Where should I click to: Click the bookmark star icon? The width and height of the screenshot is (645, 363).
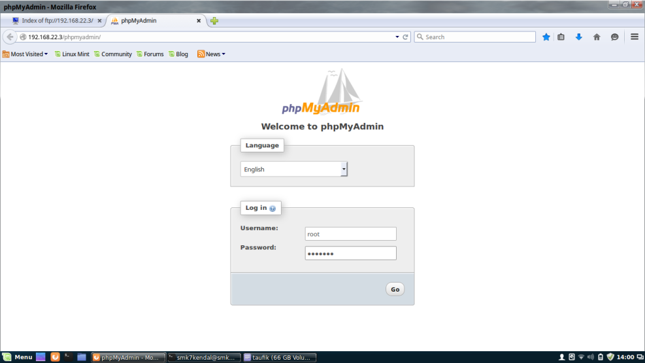[x=546, y=37]
